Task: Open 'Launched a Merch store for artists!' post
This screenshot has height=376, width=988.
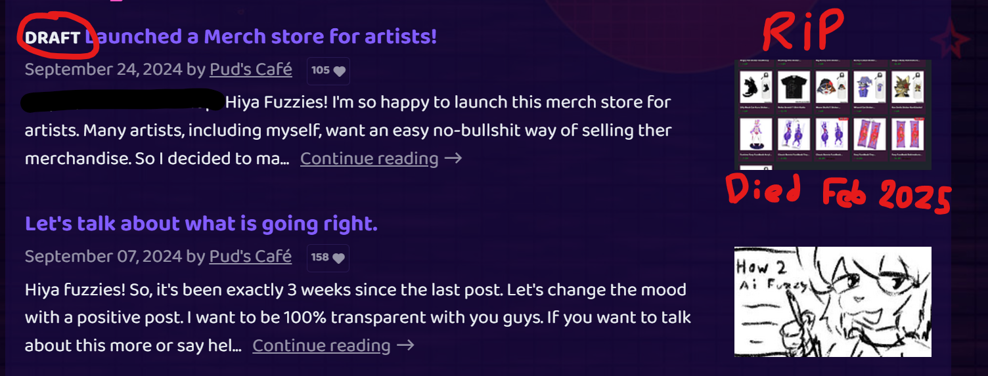Action: pyautogui.click(x=261, y=37)
